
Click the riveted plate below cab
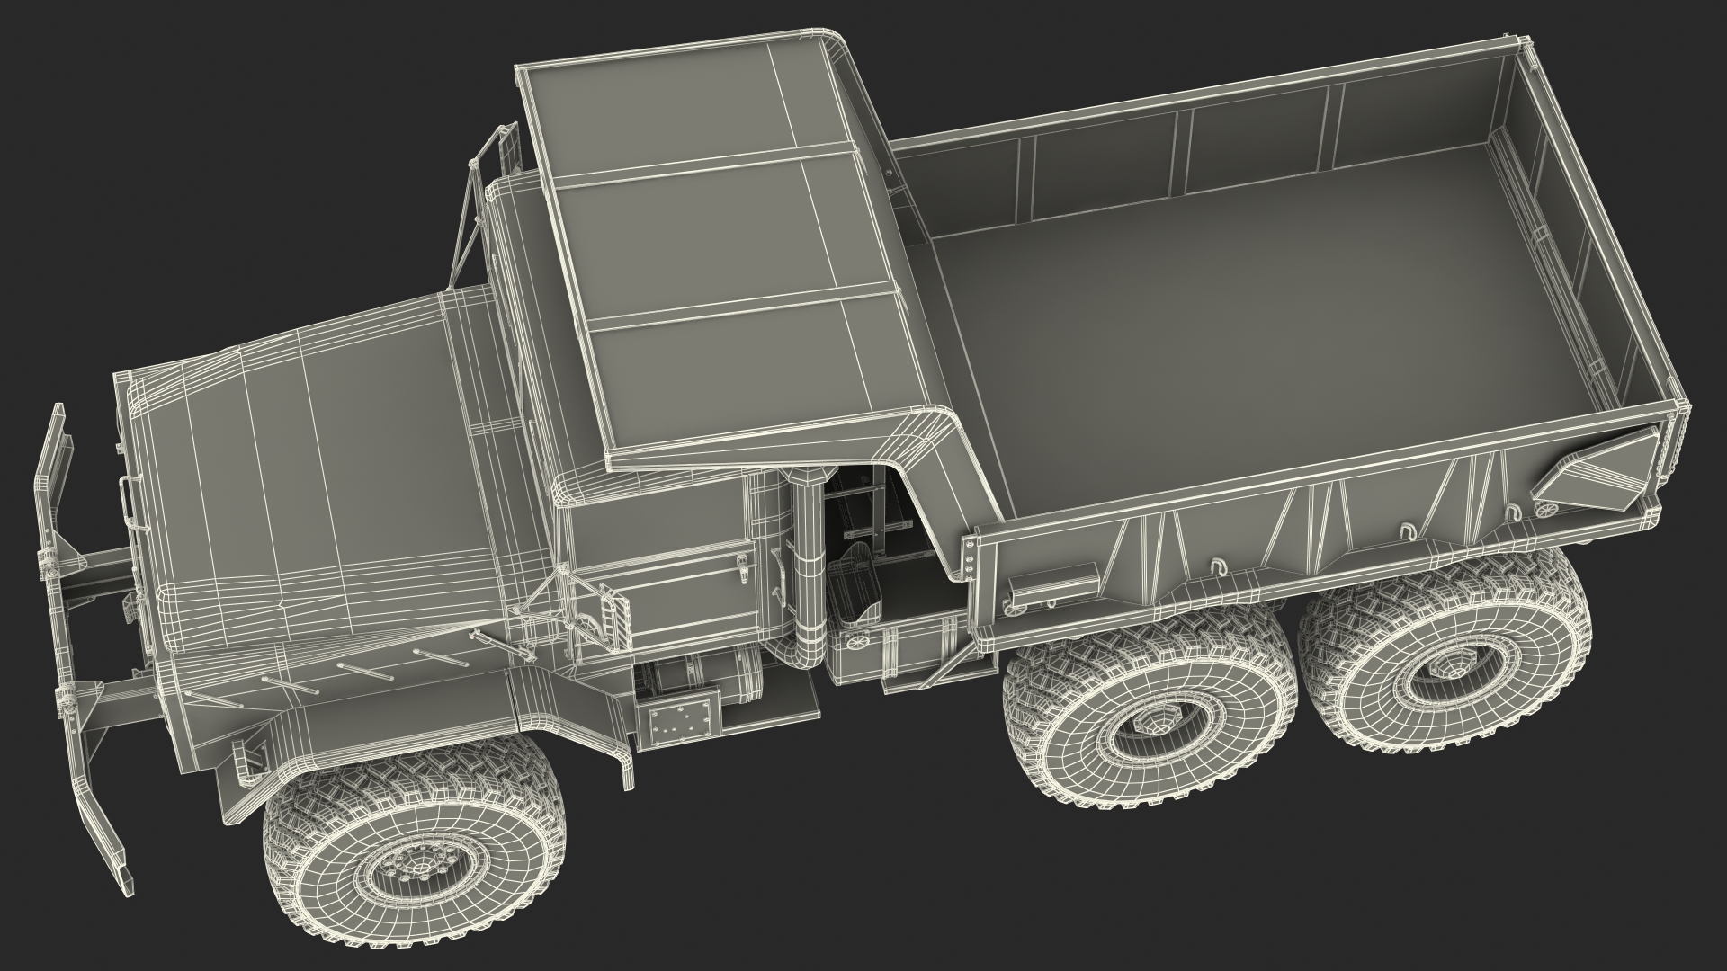678,723
